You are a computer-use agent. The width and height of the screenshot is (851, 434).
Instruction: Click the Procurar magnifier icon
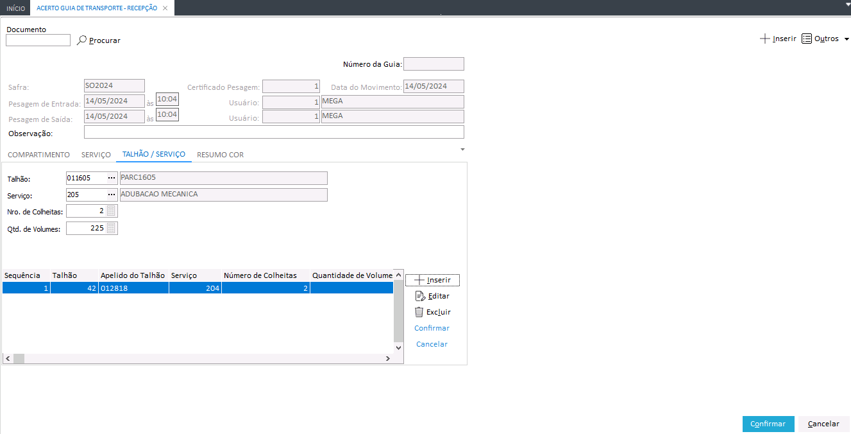click(81, 40)
